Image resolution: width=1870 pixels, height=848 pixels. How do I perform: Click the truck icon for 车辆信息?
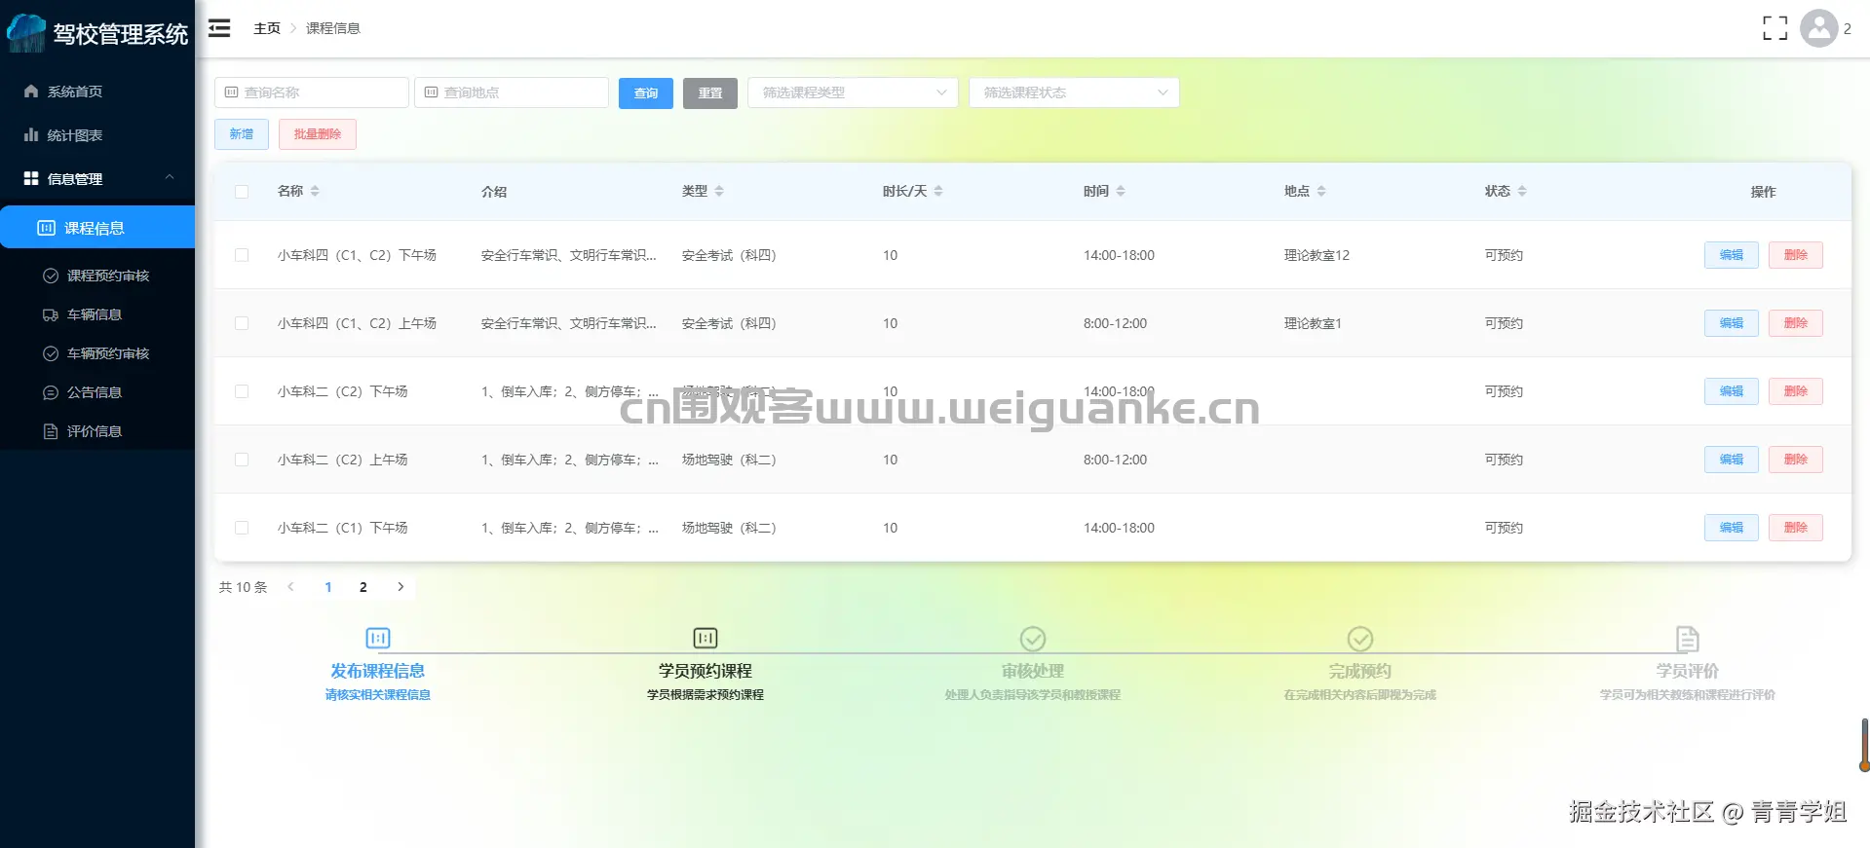tap(51, 314)
